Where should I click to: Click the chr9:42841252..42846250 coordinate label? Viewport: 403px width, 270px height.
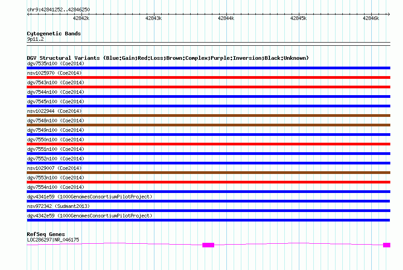(58, 10)
